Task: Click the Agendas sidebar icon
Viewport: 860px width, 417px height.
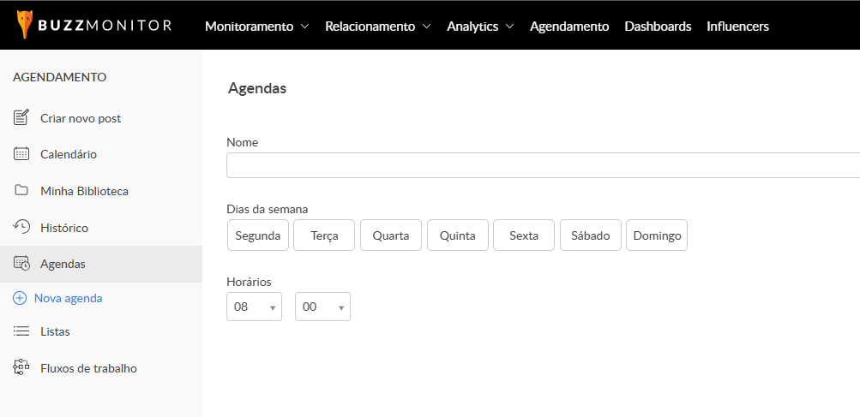Action: 21,264
